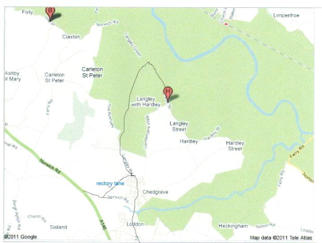322x243 pixels.
Task: Click the Map data Tele Atlas attribution
Action: coord(281,238)
